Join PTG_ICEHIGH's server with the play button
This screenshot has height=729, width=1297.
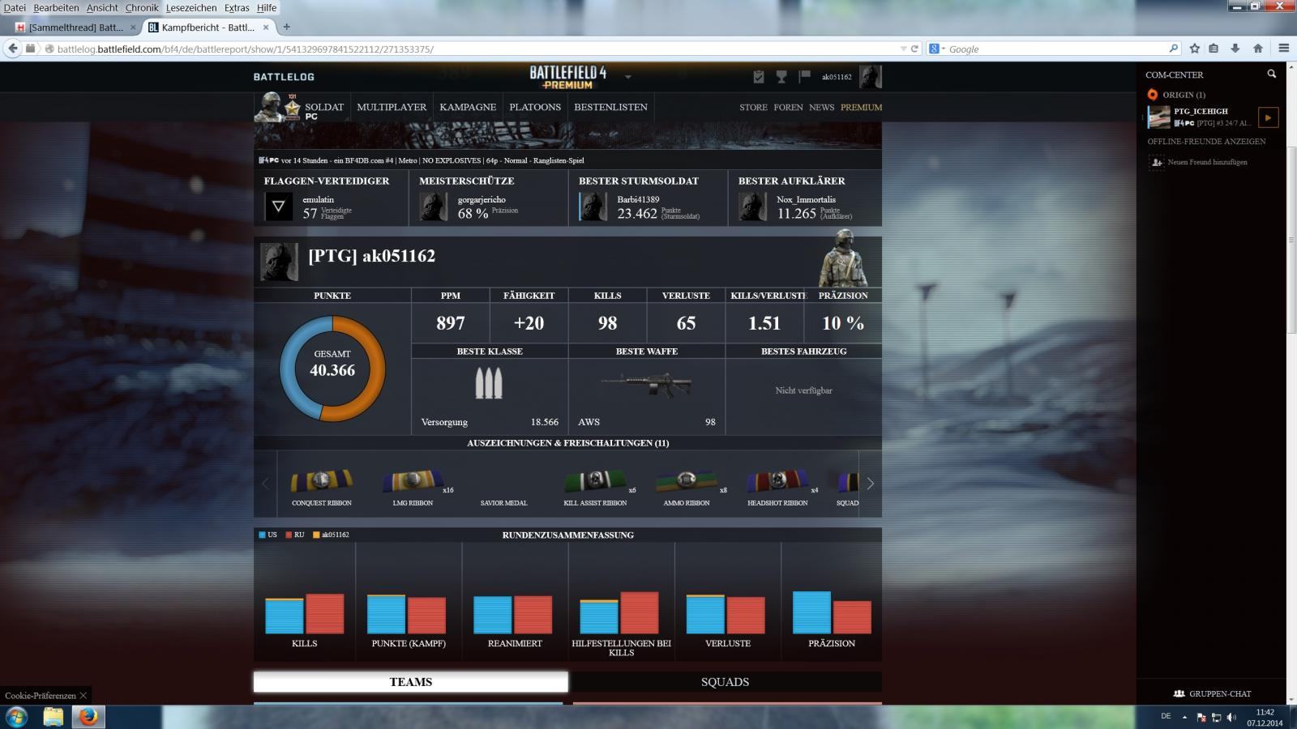coord(1268,117)
